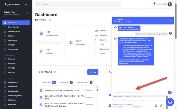Click the Leerstand help question mark icon
Screen dimensions: 177x109
point(55,72)
